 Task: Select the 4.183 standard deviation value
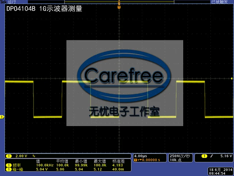click(x=118, y=165)
